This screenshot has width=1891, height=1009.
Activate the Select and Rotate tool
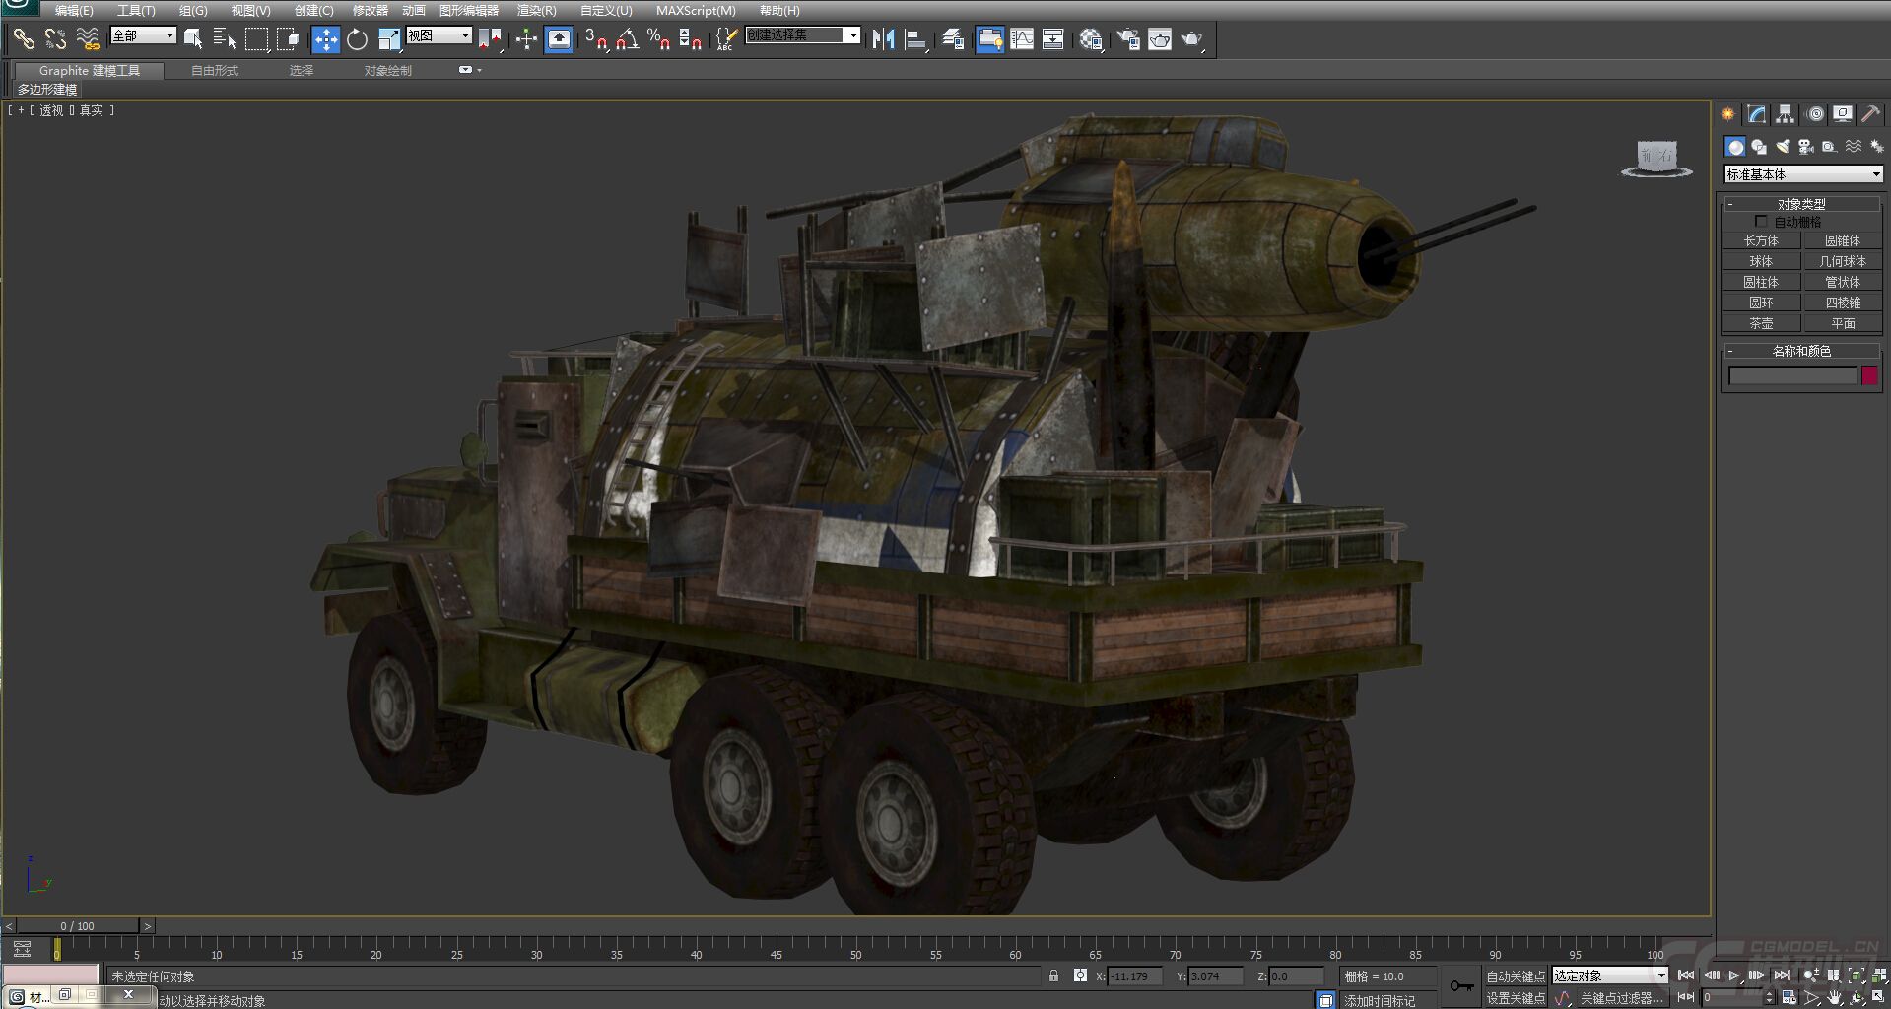click(x=357, y=38)
